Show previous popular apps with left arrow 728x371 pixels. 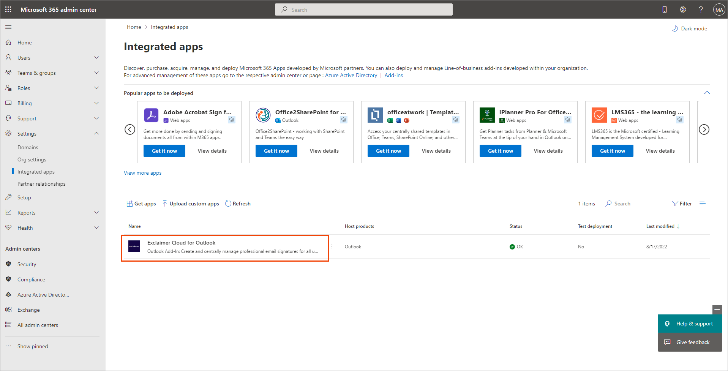[130, 129]
